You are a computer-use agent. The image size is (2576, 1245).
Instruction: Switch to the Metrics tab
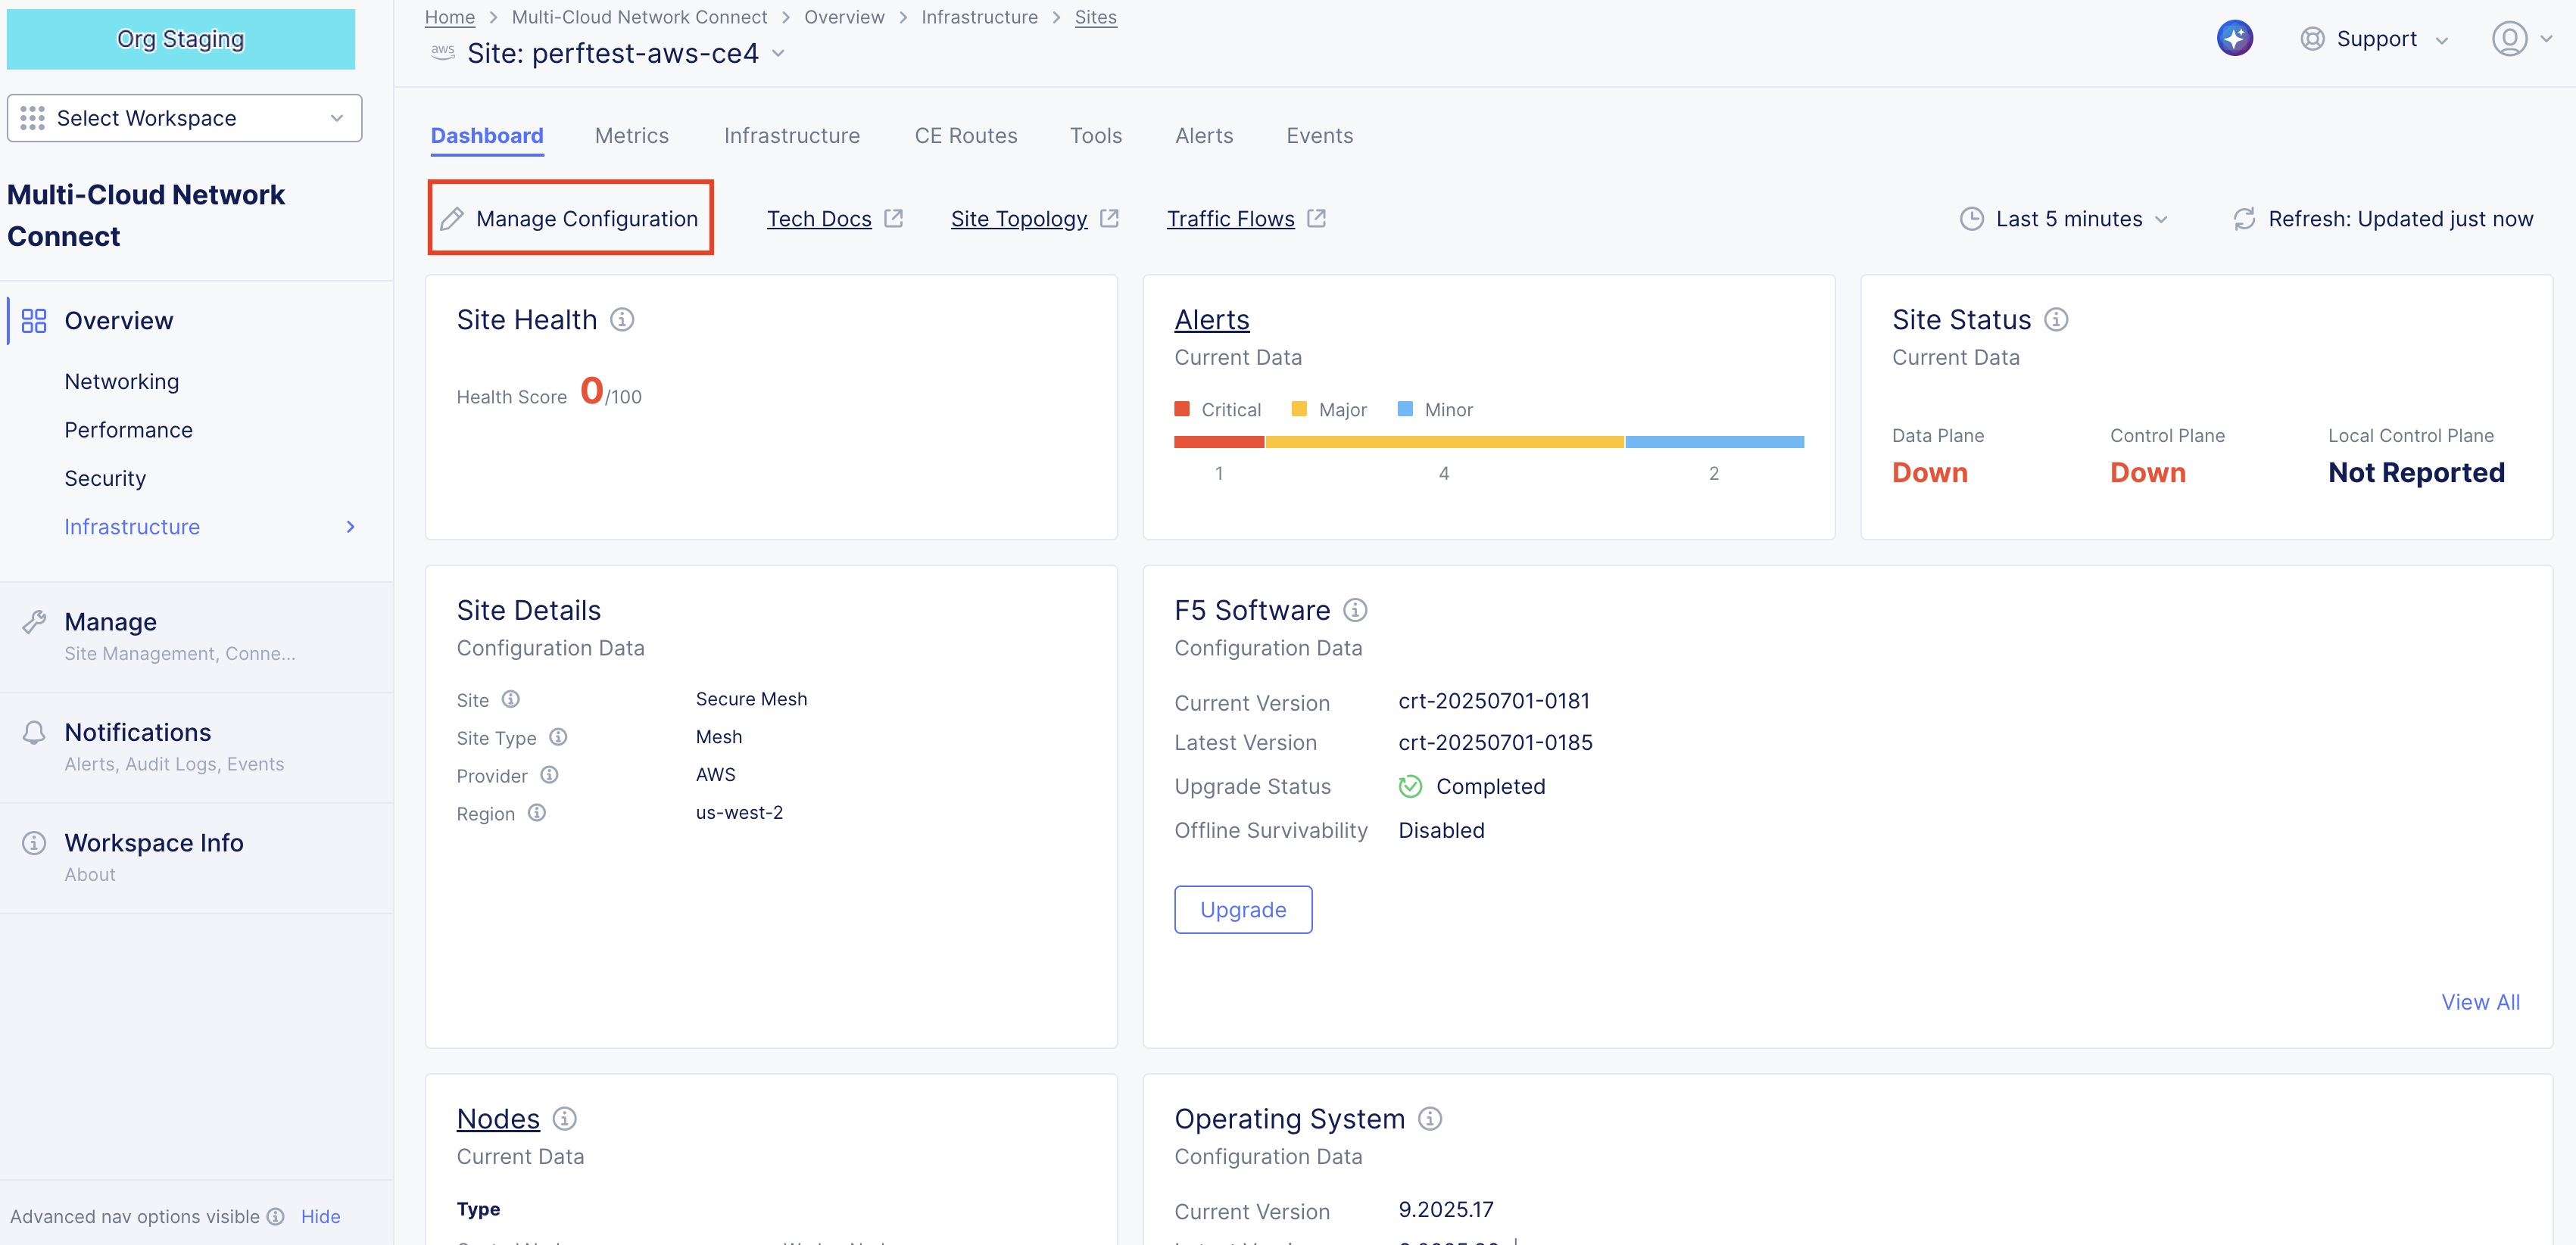tap(631, 135)
